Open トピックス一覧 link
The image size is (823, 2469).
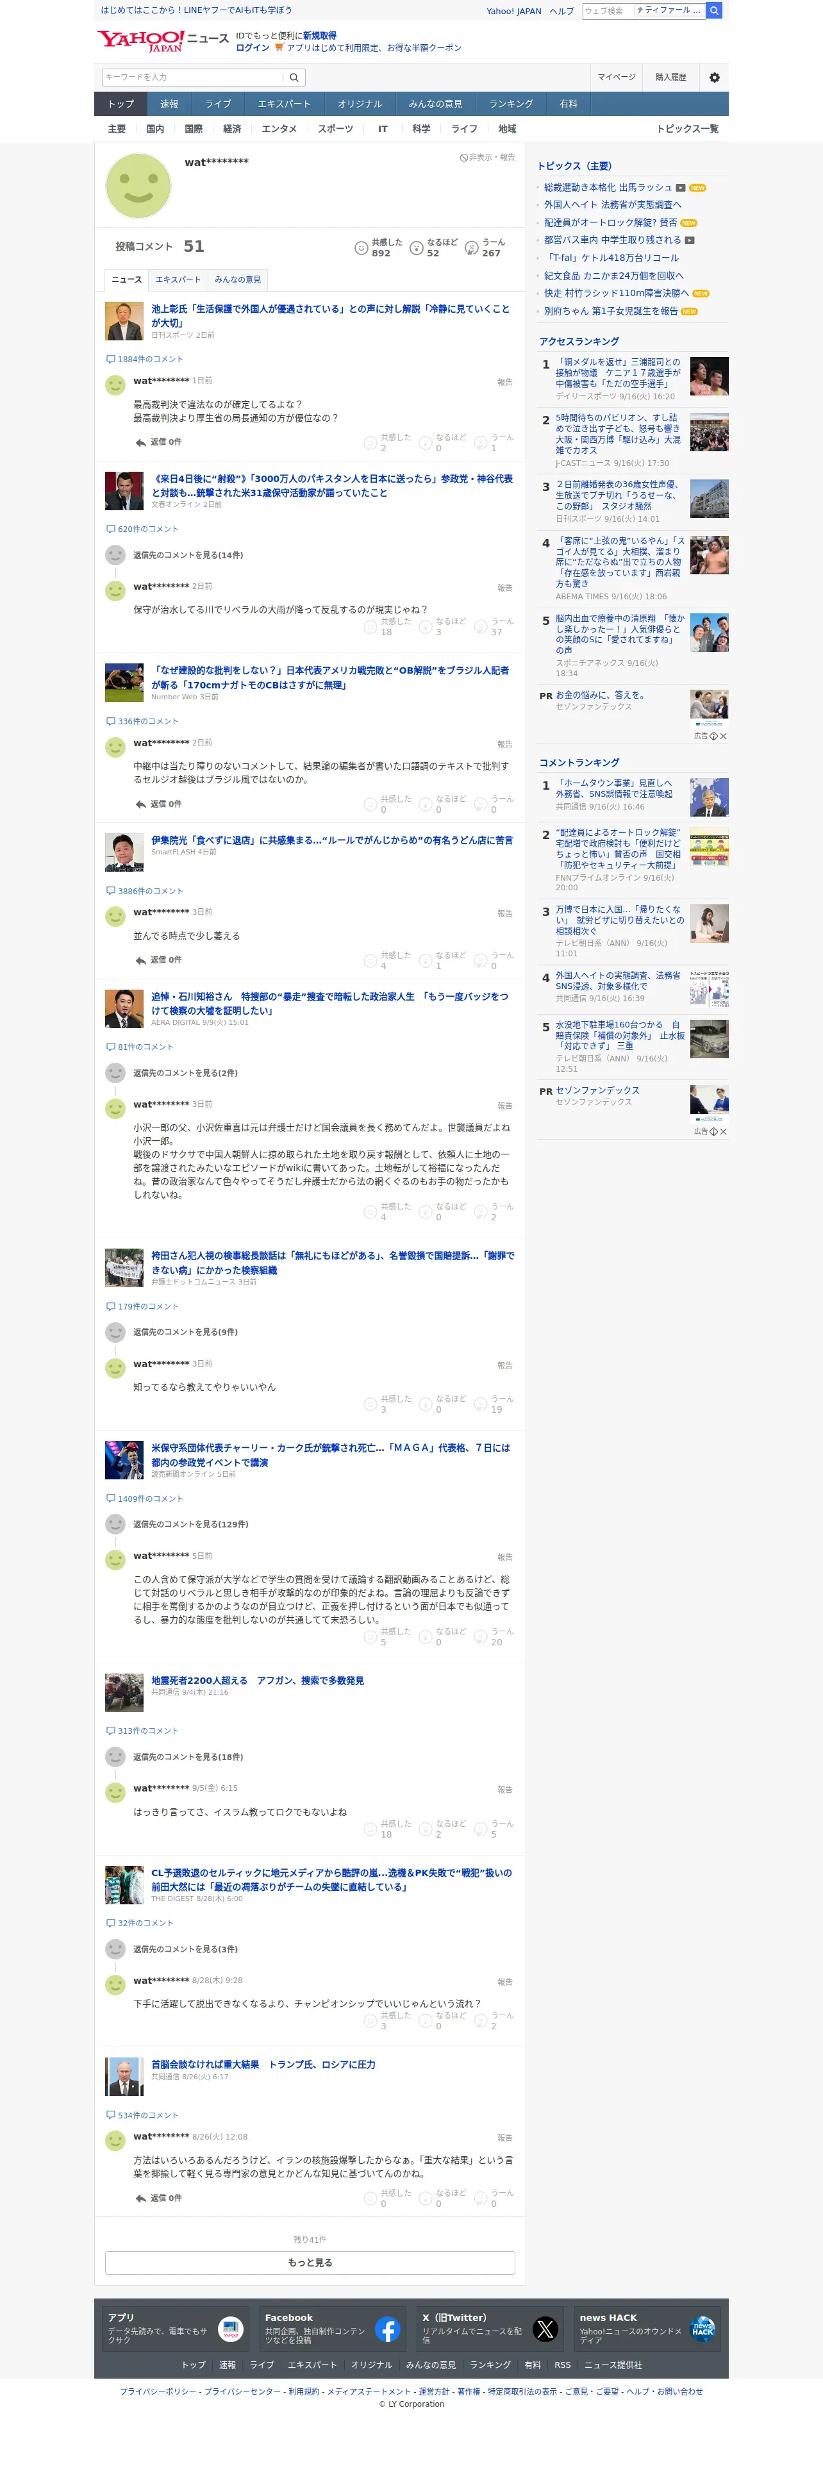(687, 128)
